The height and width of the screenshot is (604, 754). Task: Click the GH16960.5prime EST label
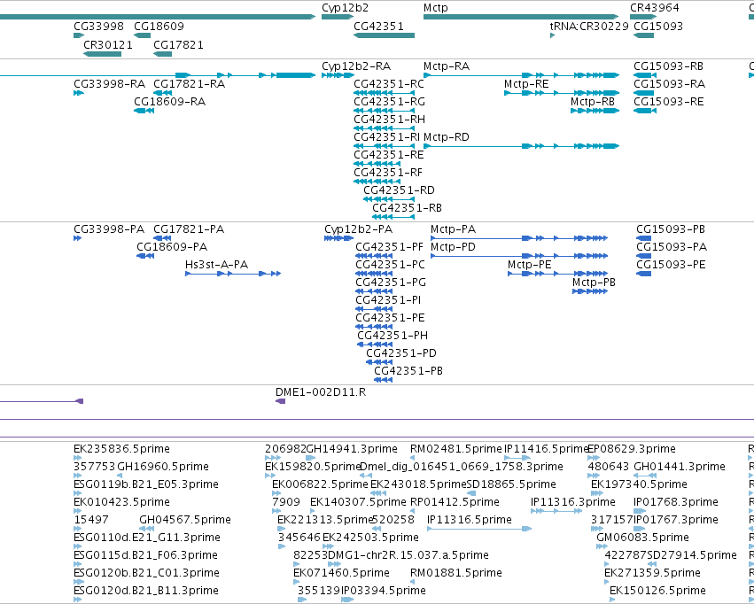(x=163, y=467)
